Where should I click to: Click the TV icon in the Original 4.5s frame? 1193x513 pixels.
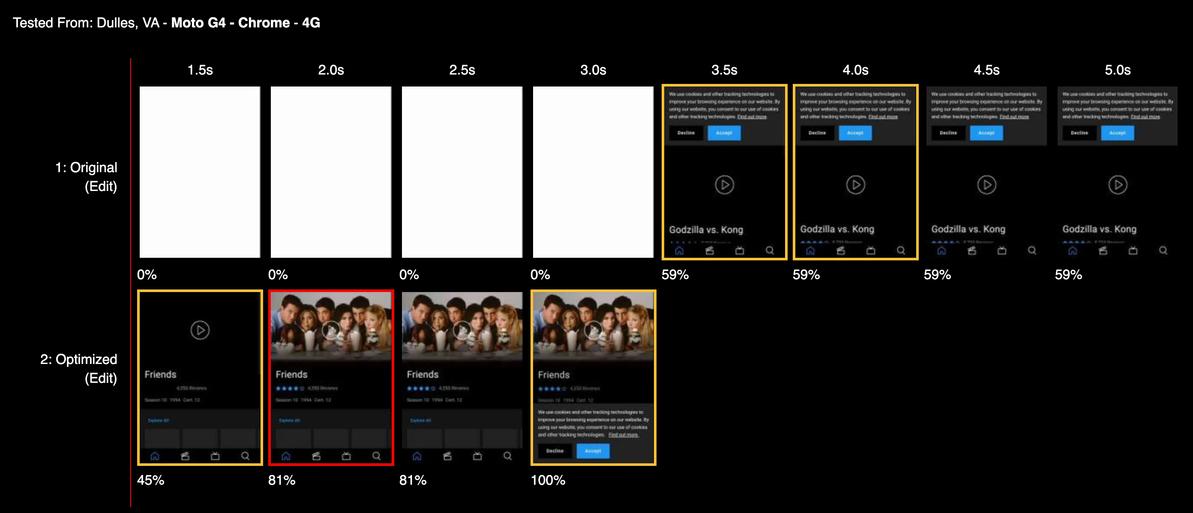coord(1002,251)
